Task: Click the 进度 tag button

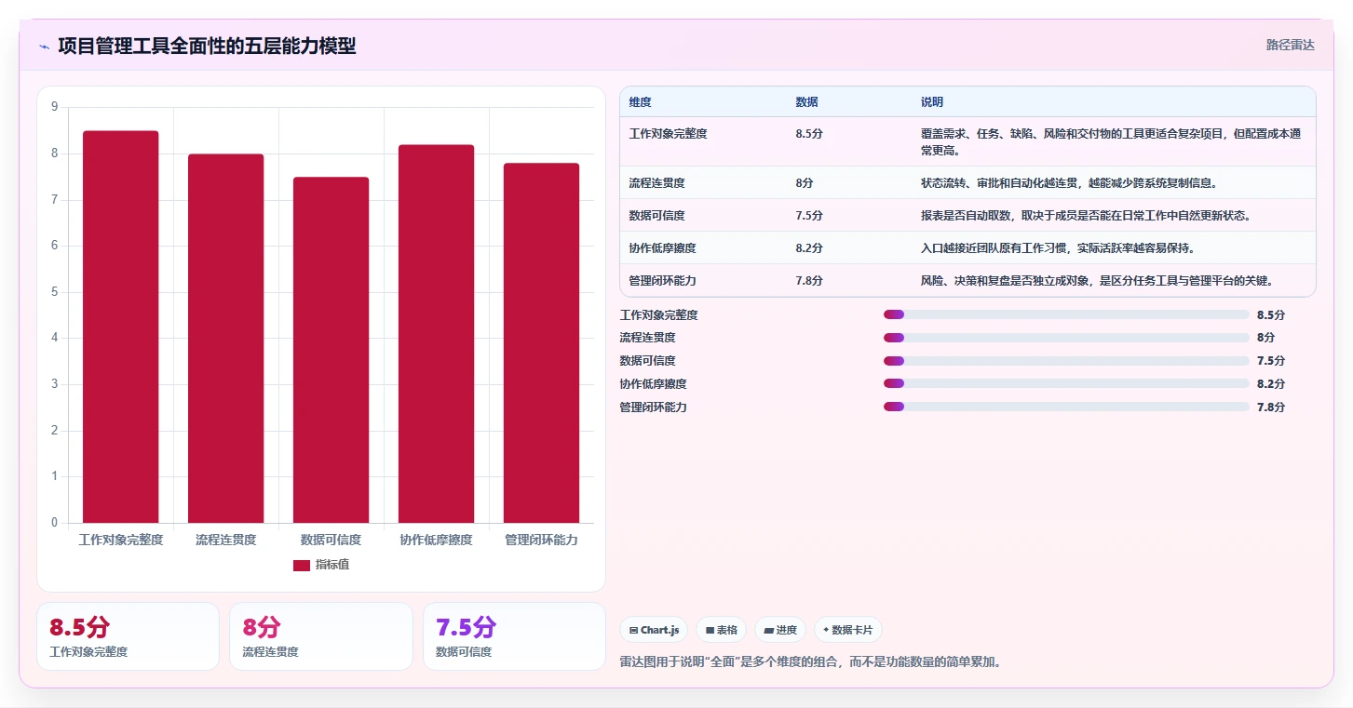Action: pos(780,630)
